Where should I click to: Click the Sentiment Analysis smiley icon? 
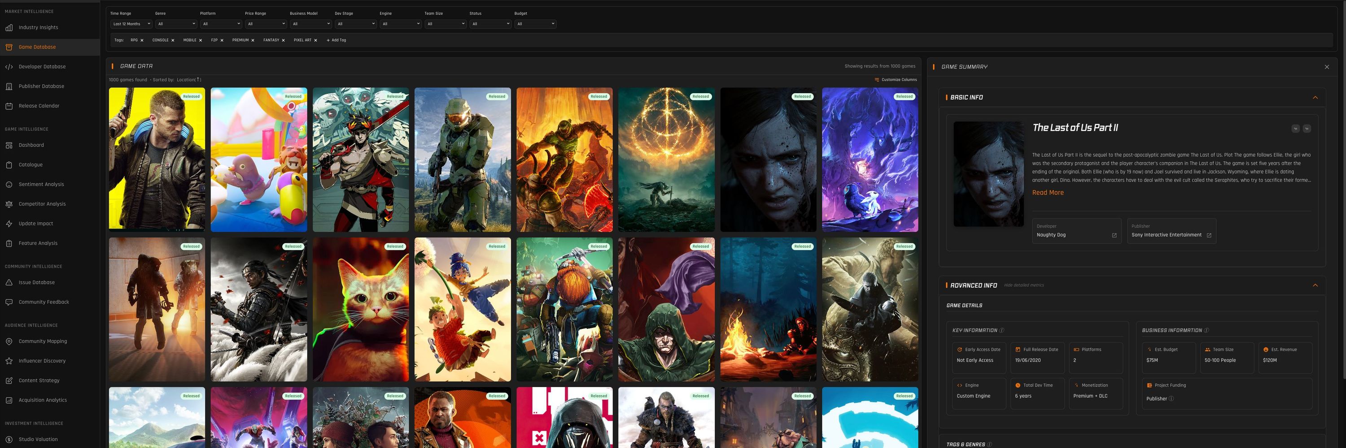point(9,185)
